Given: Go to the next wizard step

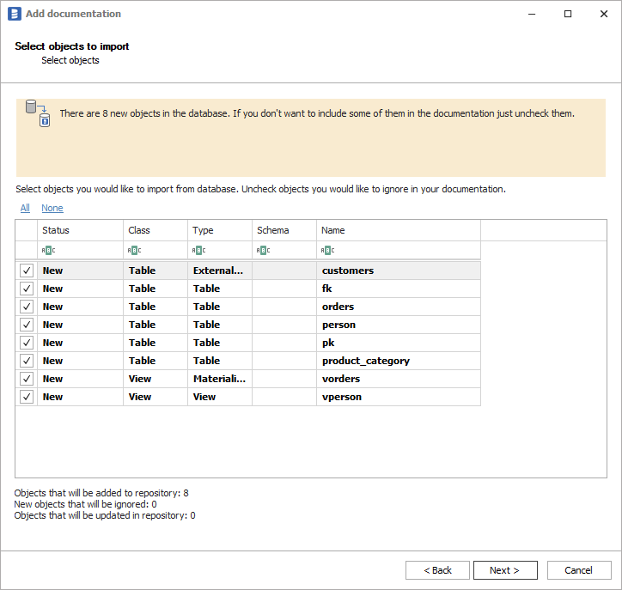Looking at the screenshot, I should click(x=505, y=570).
